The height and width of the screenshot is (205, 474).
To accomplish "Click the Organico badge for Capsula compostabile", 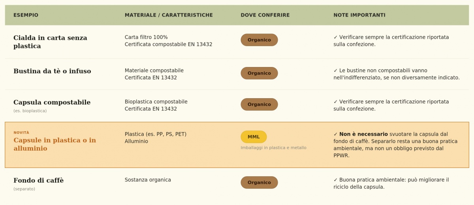I will tap(259, 104).
